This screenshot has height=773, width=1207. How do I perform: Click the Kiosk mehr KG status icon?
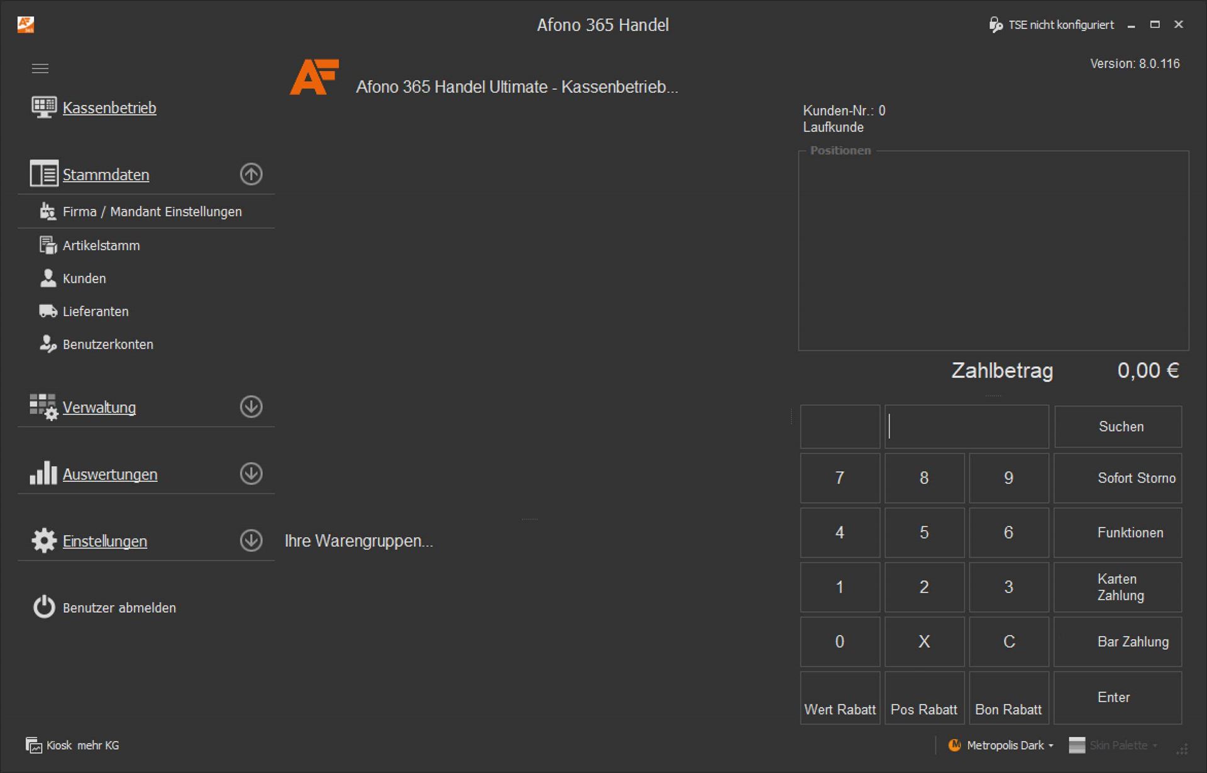pyautogui.click(x=33, y=745)
